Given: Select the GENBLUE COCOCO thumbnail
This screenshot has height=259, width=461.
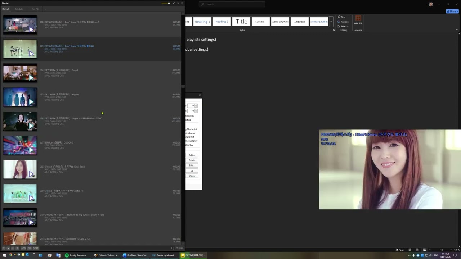Looking at the screenshot, I should click(20, 145).
